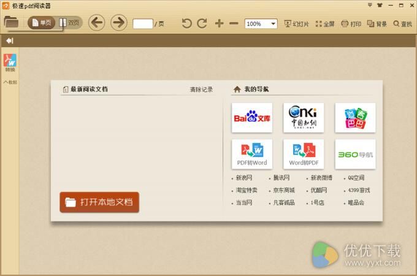This screenshot has width=417, height=276.
Task: Open the 优酷网 link
Action: coord(319,190)
